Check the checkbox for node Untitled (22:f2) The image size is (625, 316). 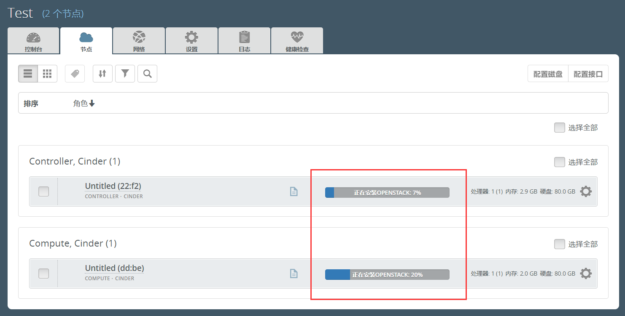coord(43,191)
